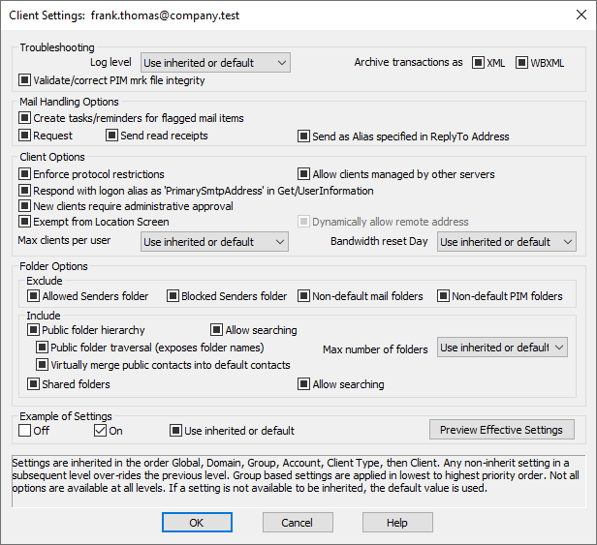Screen dimensions: 597x545
Task: Open the Log level dropdown
Action: tap(215, 62)
